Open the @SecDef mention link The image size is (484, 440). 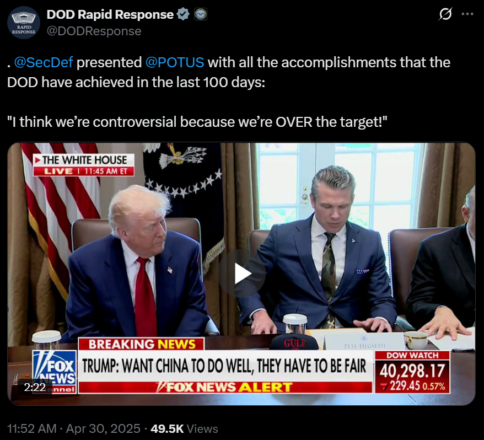(44, 62)
